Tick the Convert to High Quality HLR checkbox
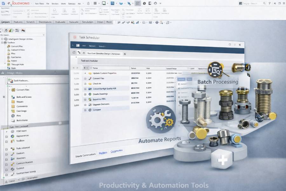The image size is (286, 191). pyautogui.click(x=85, y=89)
